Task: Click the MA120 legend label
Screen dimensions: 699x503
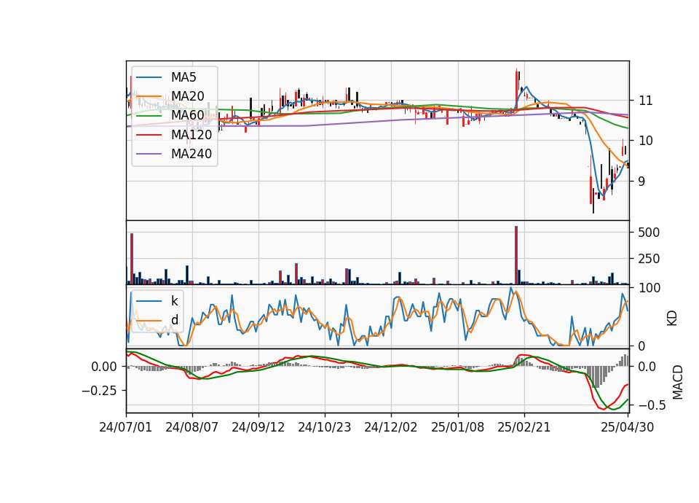Action: click(191, 135)
